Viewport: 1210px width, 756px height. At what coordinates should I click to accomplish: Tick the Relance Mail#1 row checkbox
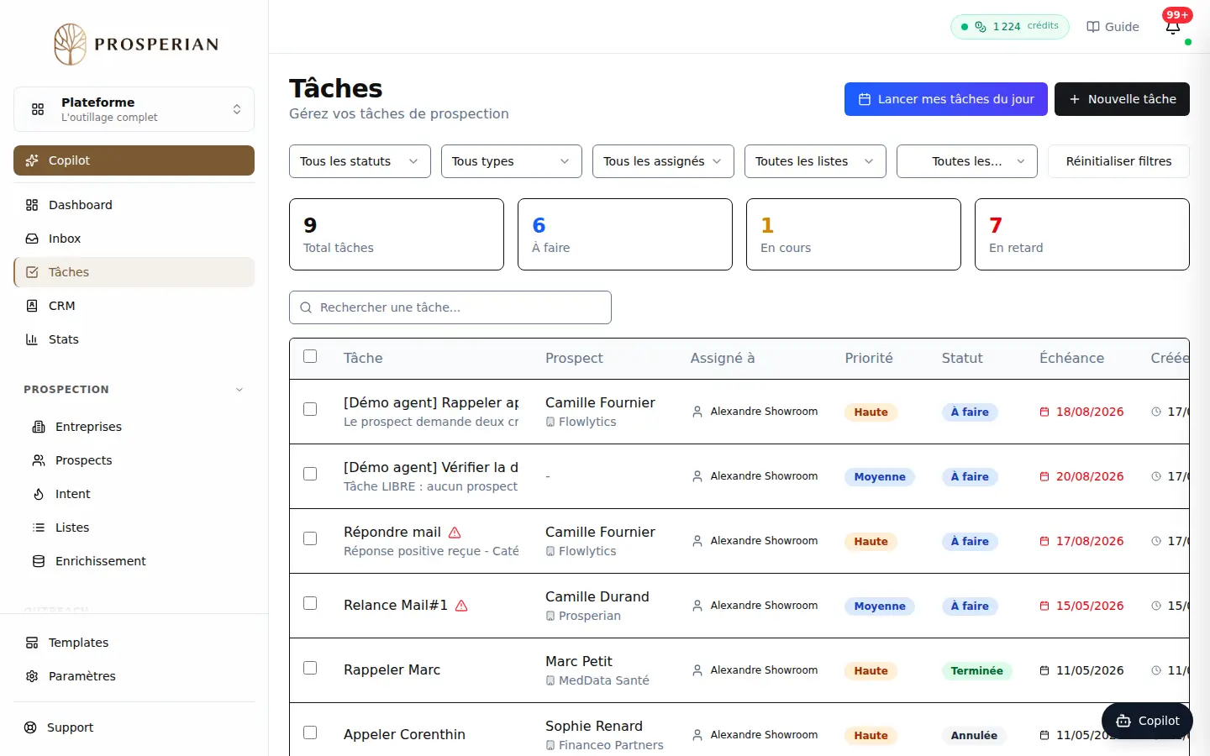(x=310, y=603)
